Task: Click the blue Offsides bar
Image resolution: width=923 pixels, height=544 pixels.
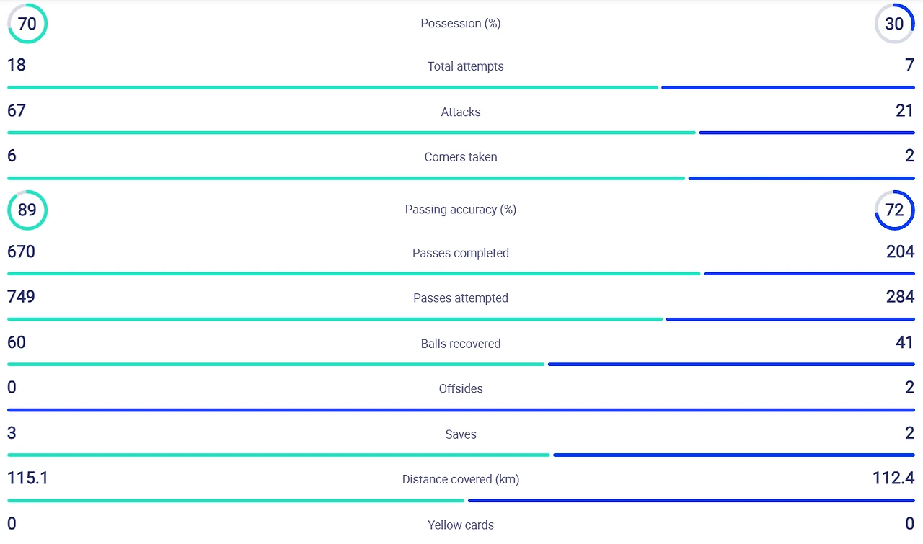Action: [x=461, y=410]
